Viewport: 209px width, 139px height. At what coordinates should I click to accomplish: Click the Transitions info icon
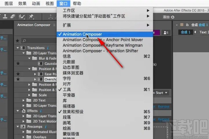tap(48, 48)
